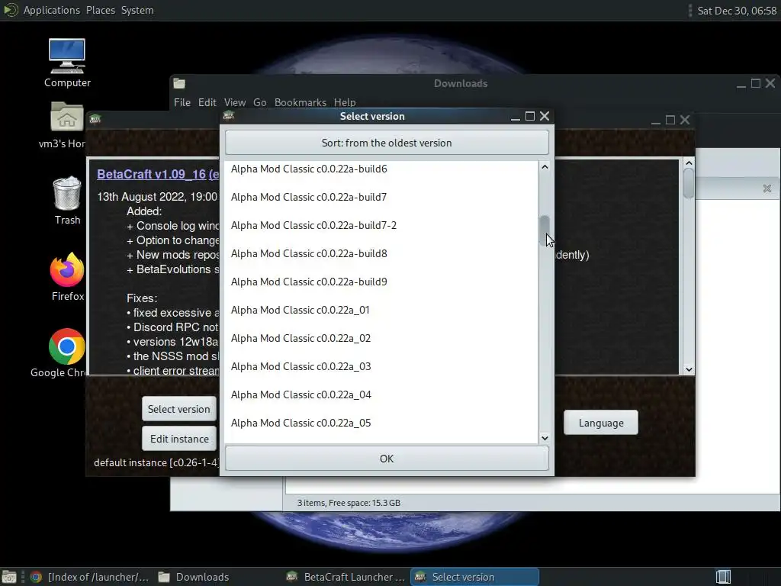Select Alpha Mod Classic c0.0.22a-build8
This screenshot has width=781, height=586.
click(381, 253)
